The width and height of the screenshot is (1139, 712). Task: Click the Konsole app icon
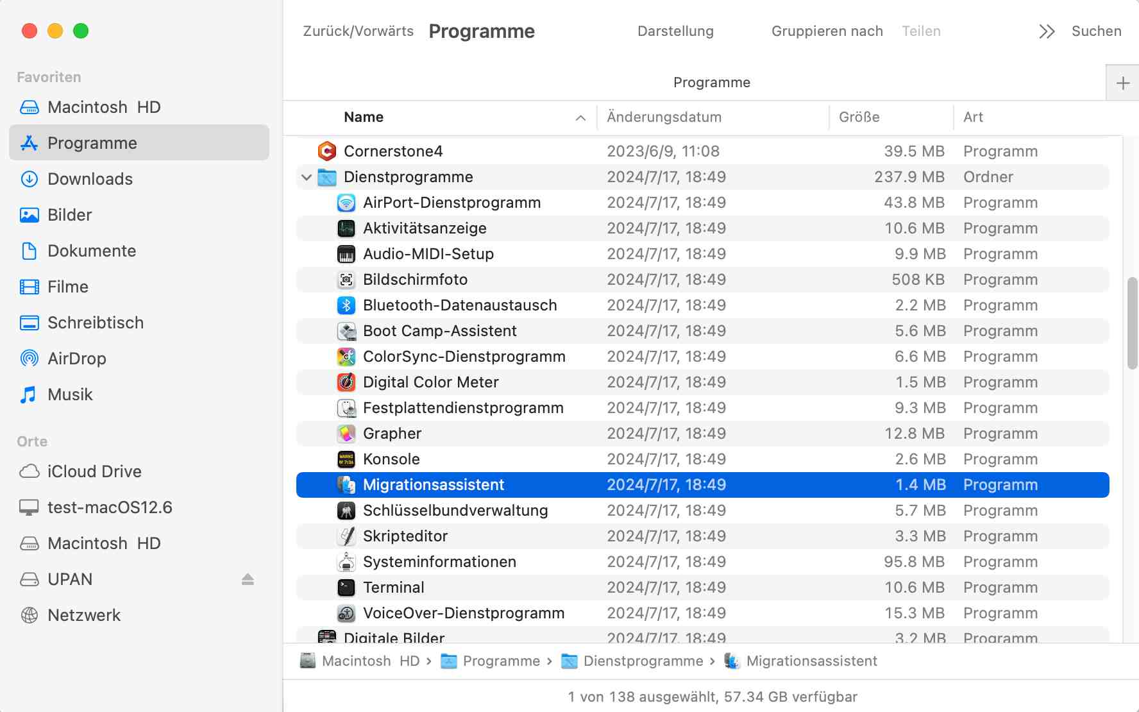click(346, 459)
